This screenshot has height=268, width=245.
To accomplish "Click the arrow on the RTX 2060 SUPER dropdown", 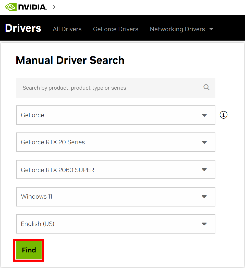I will pyautogui.click(x=204, y=169).
